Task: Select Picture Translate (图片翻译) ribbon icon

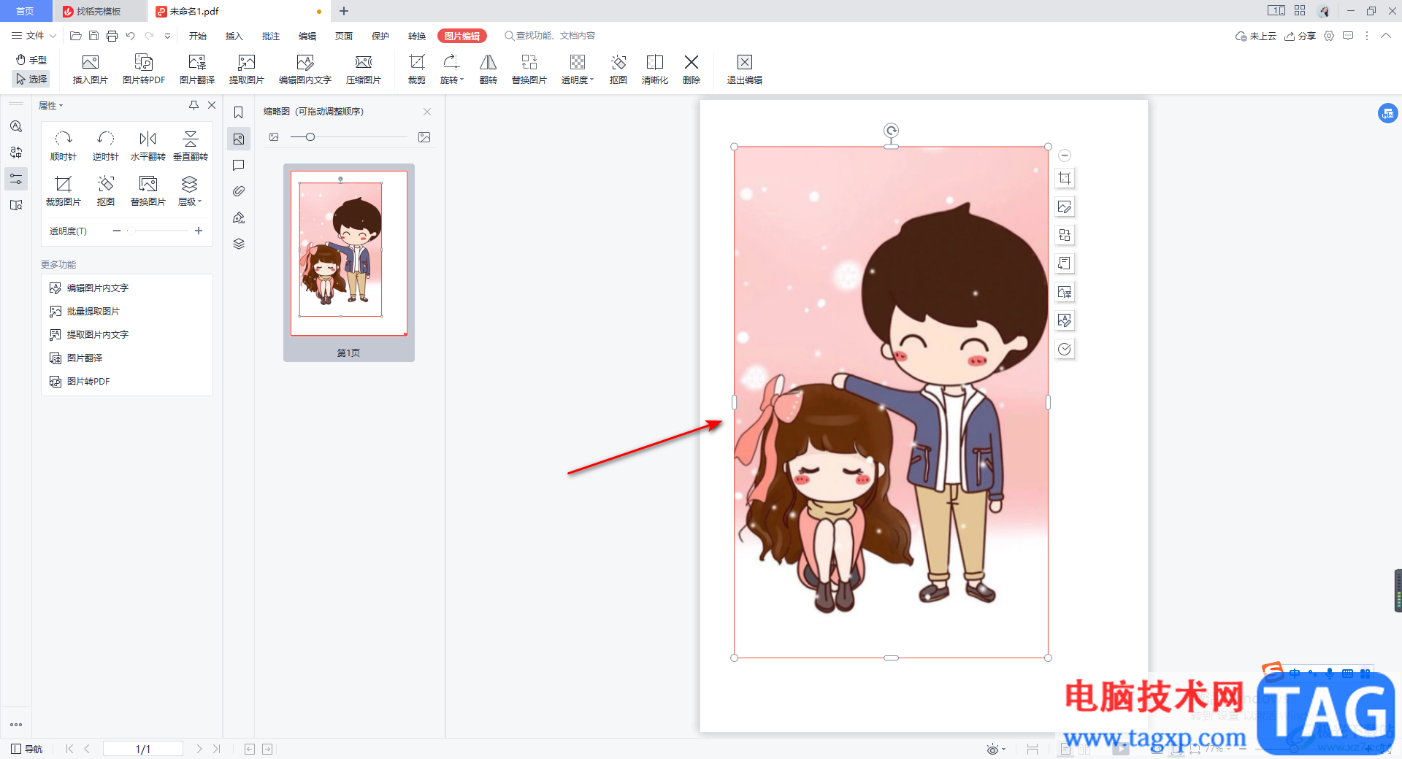Action: tap(197, 70)
